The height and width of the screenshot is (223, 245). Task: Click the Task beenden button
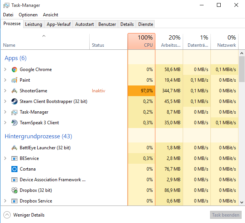(226, 215)
